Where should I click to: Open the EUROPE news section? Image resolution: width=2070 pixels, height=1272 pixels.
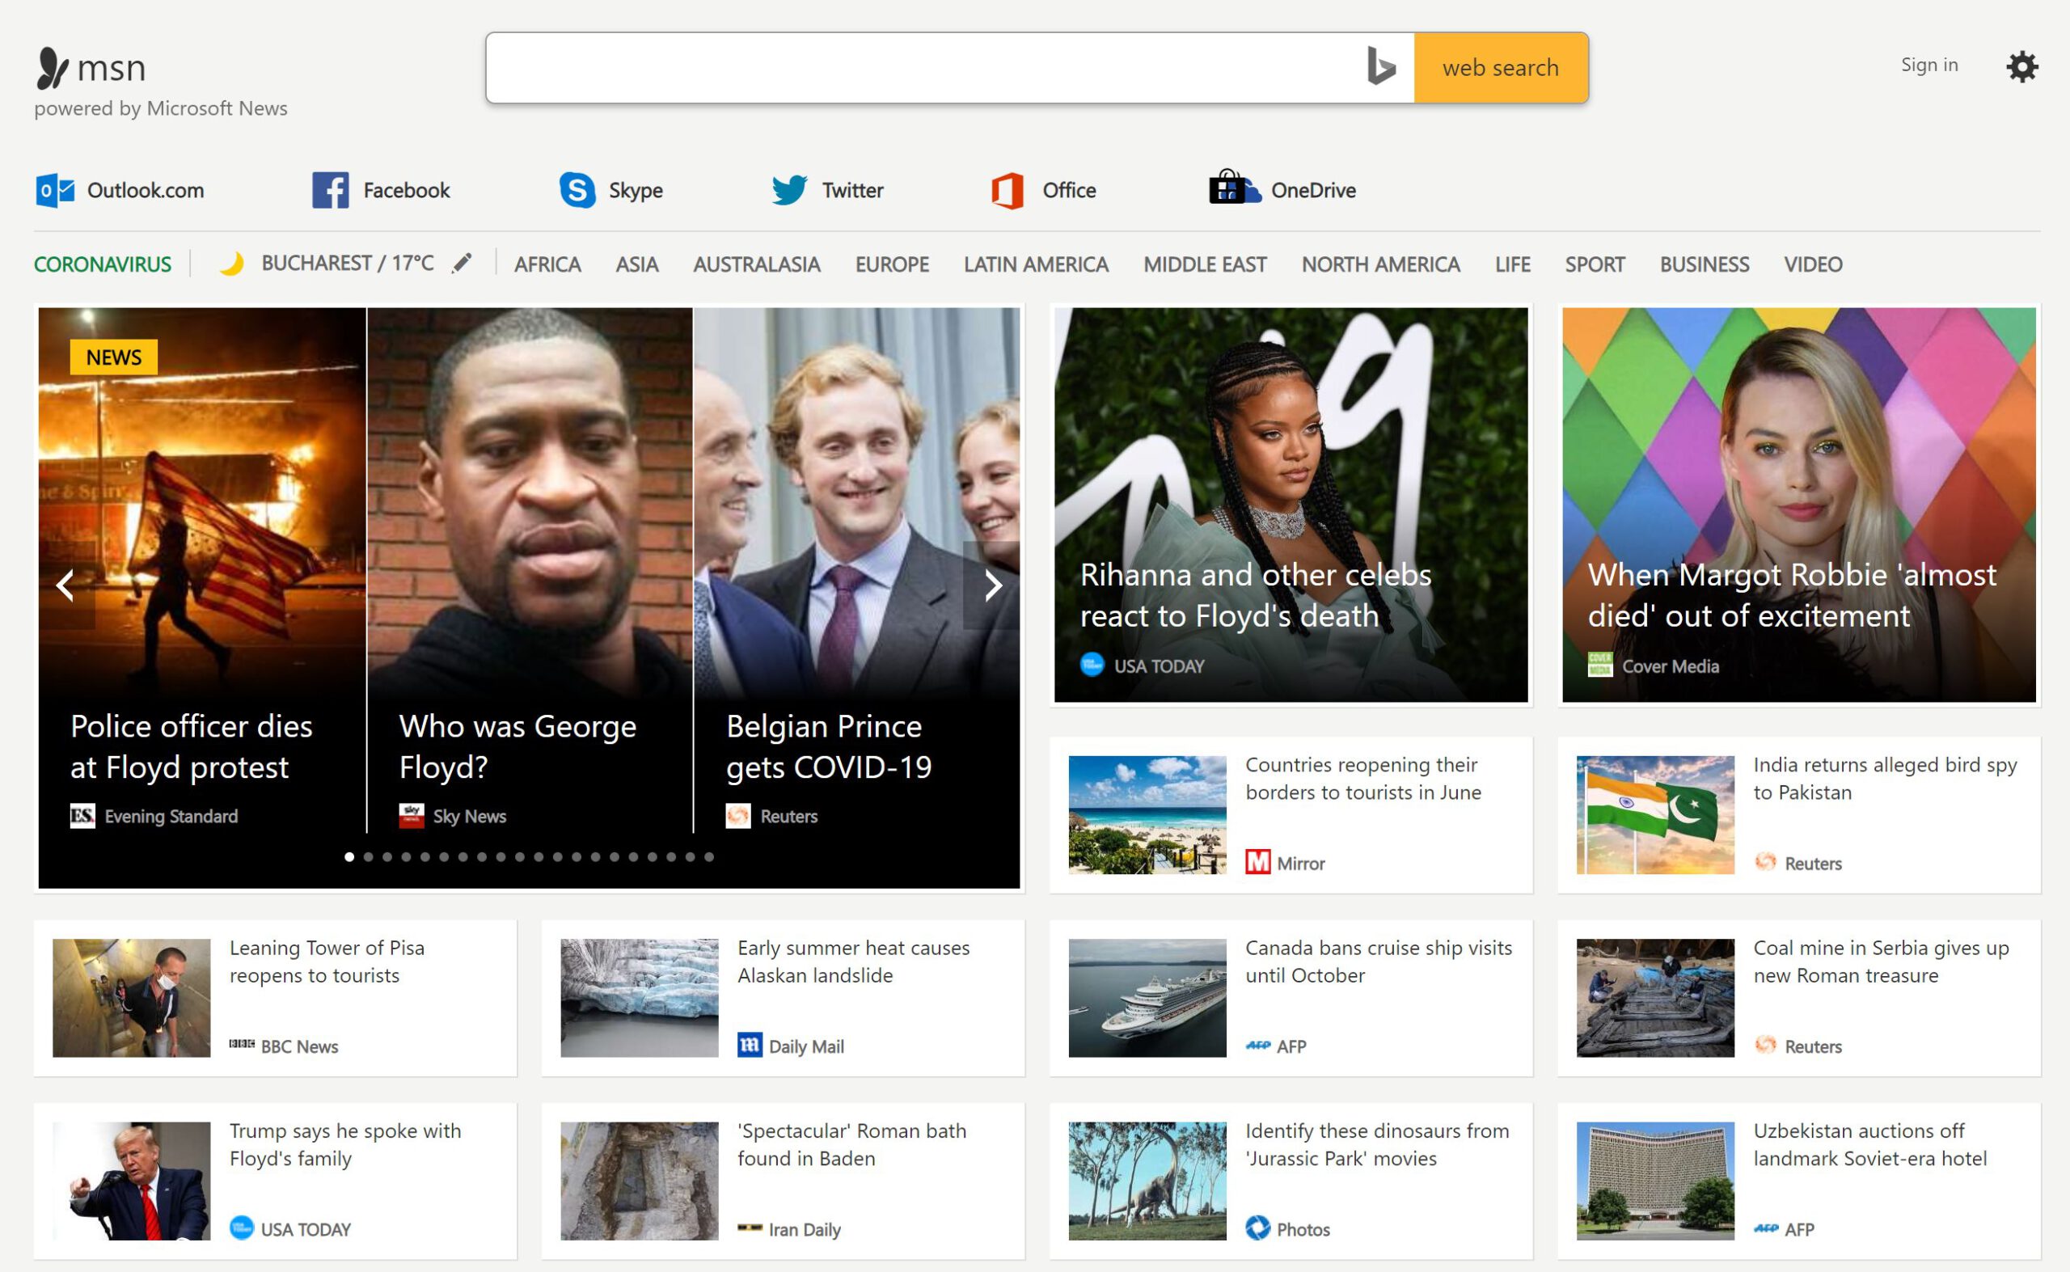click(x=892, y=264)
